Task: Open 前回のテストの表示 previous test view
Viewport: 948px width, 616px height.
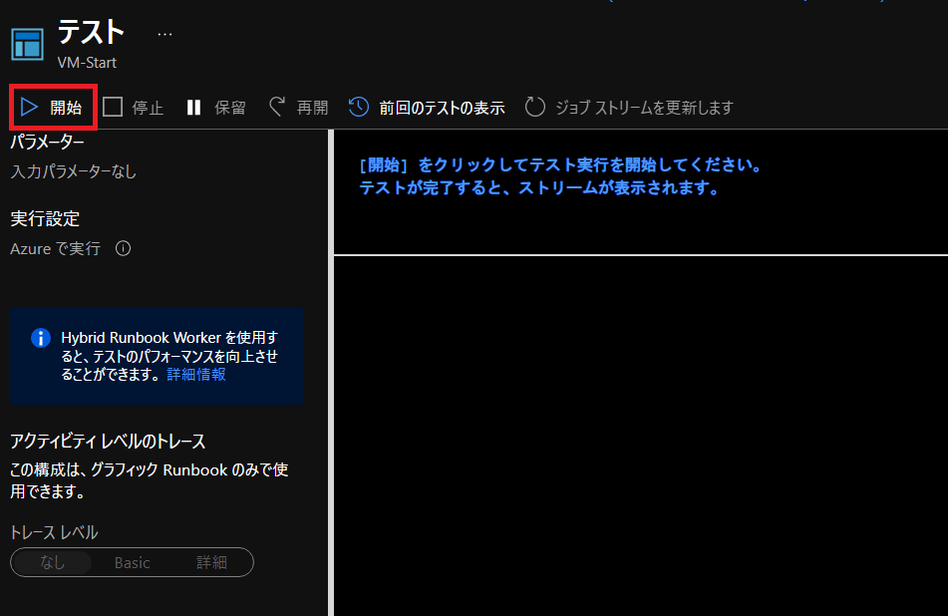Action: [x=427, y=108]
